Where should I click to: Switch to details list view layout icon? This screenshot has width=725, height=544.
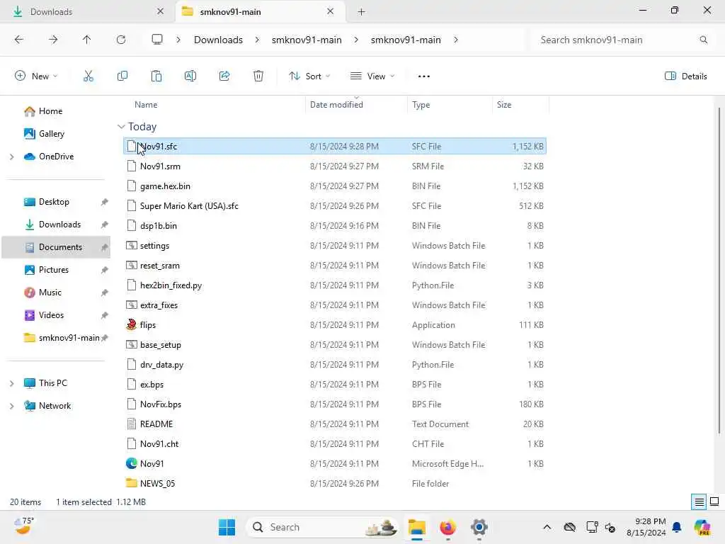(x=699, y=502)
